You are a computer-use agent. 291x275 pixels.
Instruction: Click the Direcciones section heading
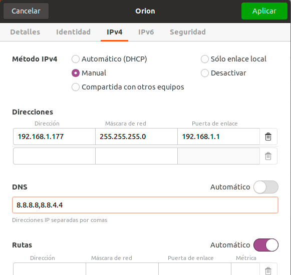click(33, 112)
